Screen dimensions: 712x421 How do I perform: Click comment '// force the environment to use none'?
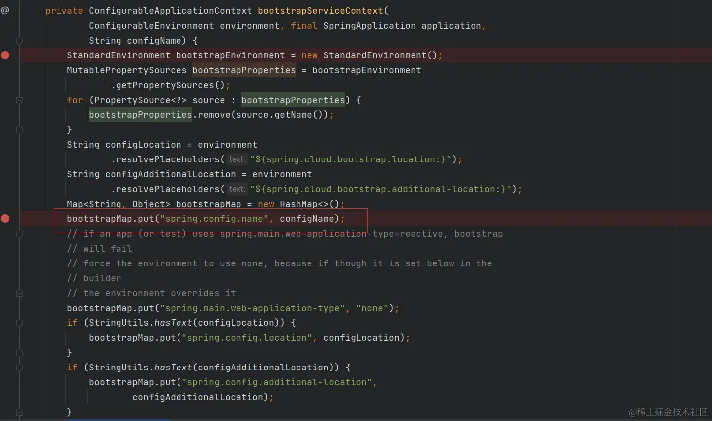pos(168,263)
